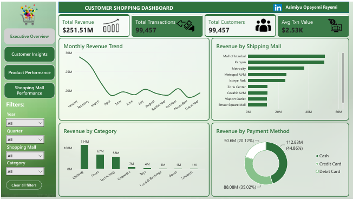Viewport: 353px width, 200px height.
Task: Click the $2.53K average value
Action: (292, 30)
